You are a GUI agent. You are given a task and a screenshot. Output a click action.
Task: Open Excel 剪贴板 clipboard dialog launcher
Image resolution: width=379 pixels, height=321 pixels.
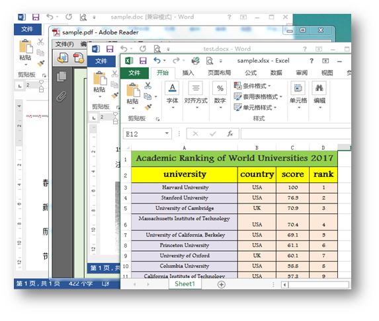[x=157, y=119]
